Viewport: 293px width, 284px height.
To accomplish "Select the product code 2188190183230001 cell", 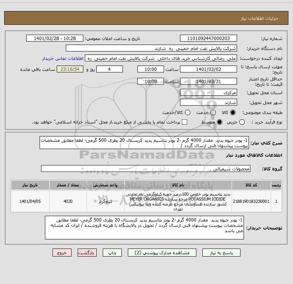I will pyautogui.click(x=251, y=201).
